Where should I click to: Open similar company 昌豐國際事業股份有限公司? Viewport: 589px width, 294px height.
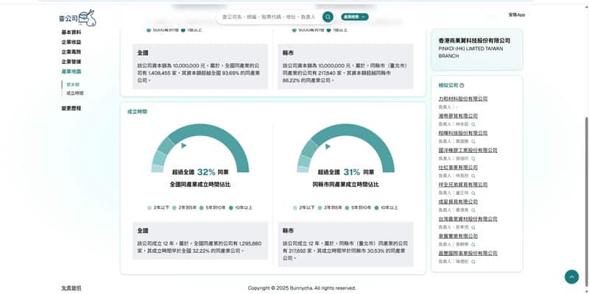[468, 254]
